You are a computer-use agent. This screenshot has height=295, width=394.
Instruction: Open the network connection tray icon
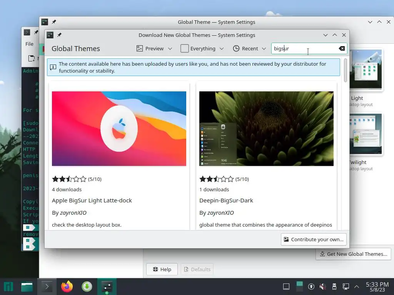[x=346, y=287]
